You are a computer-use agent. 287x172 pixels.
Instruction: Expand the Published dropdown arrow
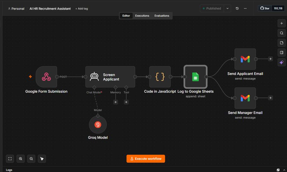pos(227,8)
